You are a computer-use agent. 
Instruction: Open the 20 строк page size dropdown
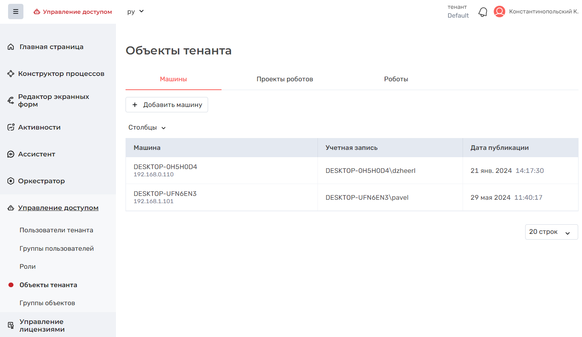(551, 232)
